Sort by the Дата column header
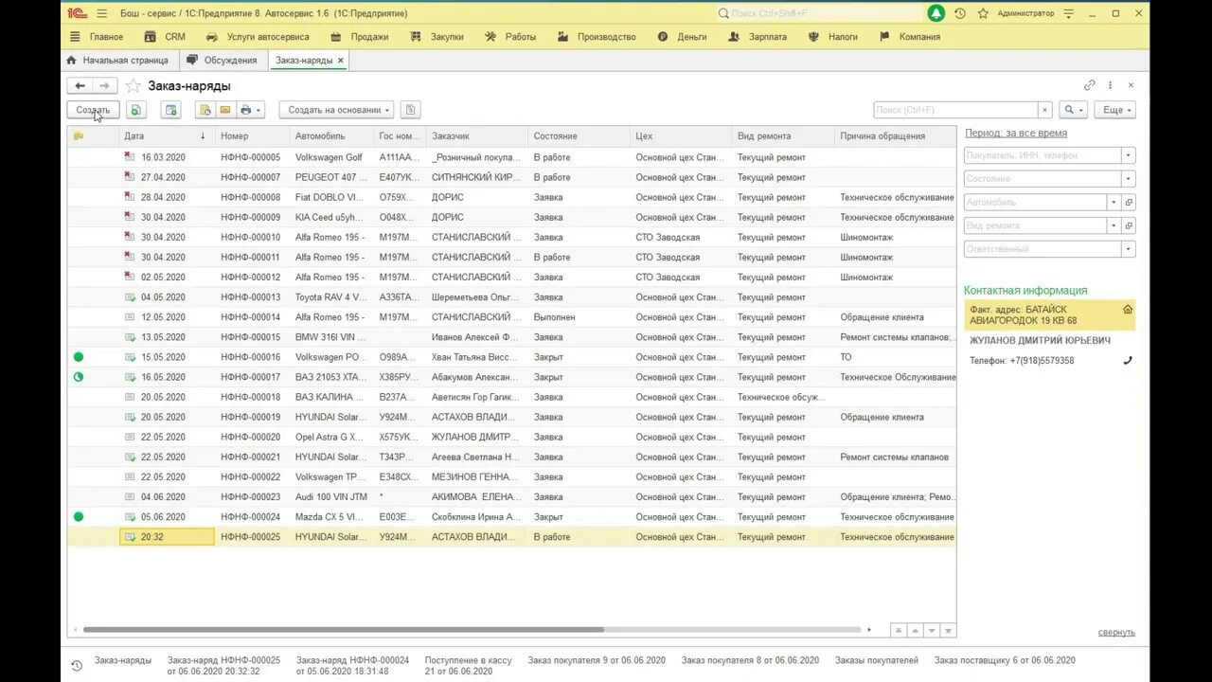The image size is (1212, 682). click(x=165, y=136)
